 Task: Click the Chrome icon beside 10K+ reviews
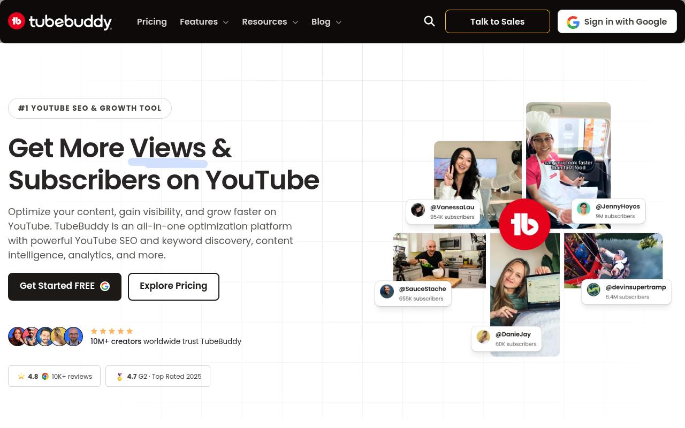(45, 376)
